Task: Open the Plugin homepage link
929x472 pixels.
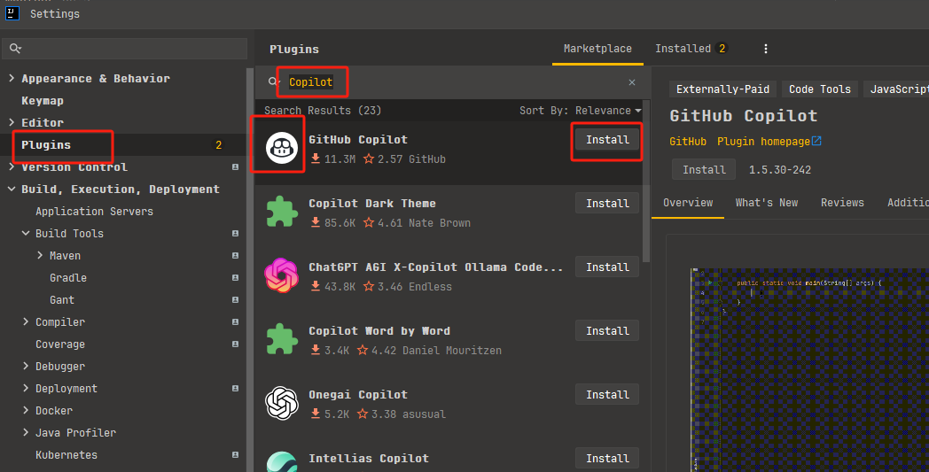Action: tap(763, 142)
